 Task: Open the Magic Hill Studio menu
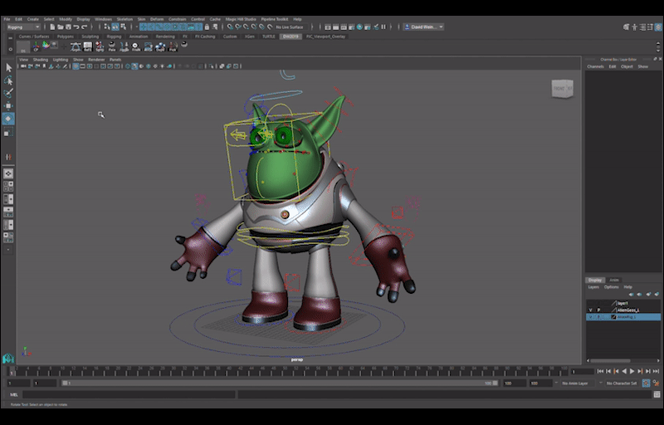[x=241, y=19]
